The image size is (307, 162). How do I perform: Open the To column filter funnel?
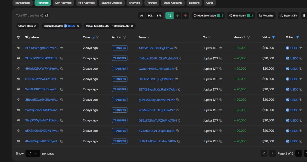[x=210, y=37]
